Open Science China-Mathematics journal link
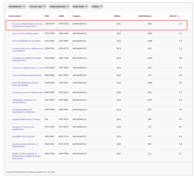Screen dimensions: 194x176 click(x=25, y=34)
